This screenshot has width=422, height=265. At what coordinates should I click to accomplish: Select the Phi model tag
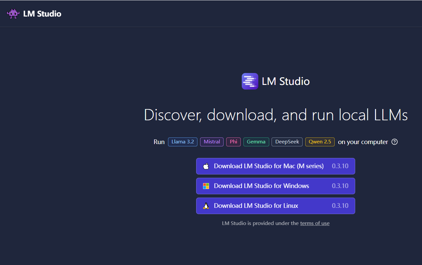[233, 142]
